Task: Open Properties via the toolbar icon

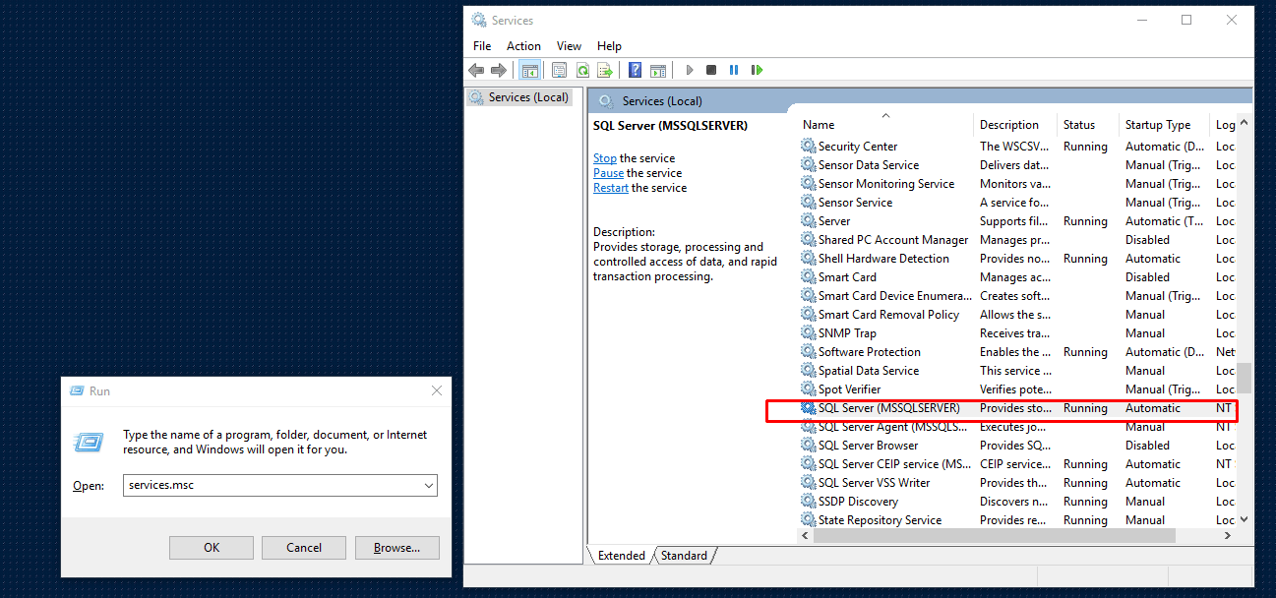Action: 559,70
